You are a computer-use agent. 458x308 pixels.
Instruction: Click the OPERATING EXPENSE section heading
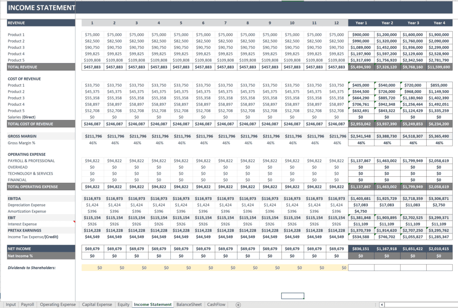pos(26,154)
